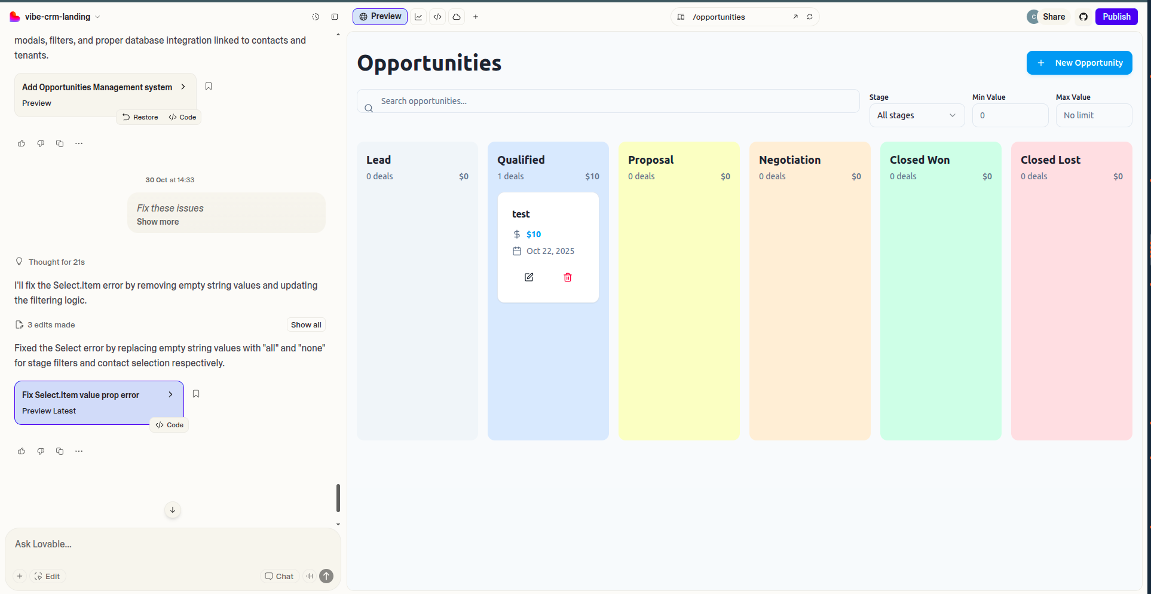Open the analytics chart icon
This screenshot has height=594, width=1151.
click(418, 17)
